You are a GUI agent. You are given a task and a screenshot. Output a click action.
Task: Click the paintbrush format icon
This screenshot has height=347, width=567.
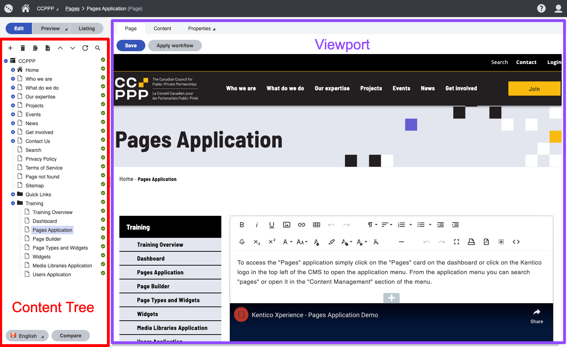331,242
